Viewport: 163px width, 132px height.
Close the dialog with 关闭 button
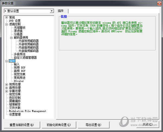coord(147,125)
